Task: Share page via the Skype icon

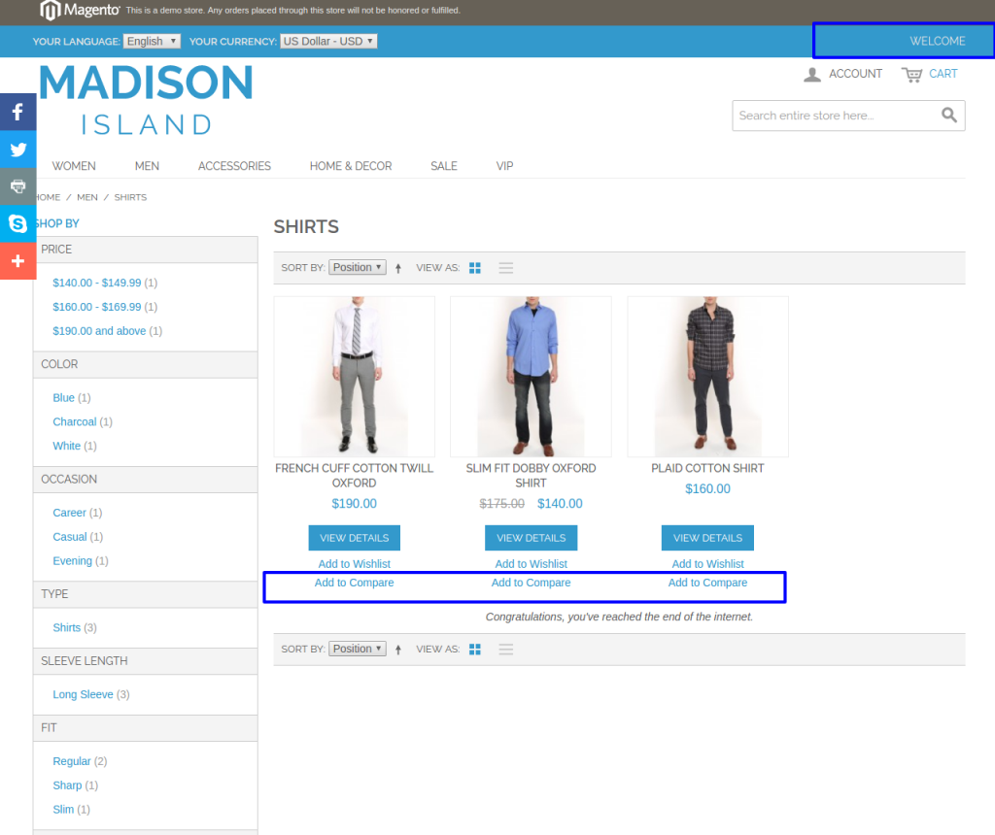Action: pyautogui.click(x=17, y=224)
